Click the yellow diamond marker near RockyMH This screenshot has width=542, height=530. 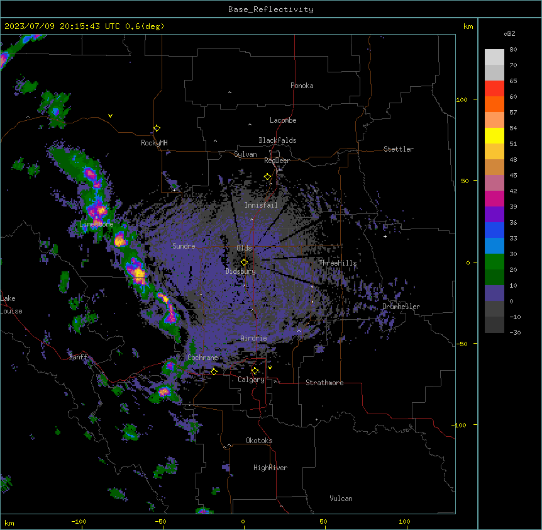(x=157, y=128)
